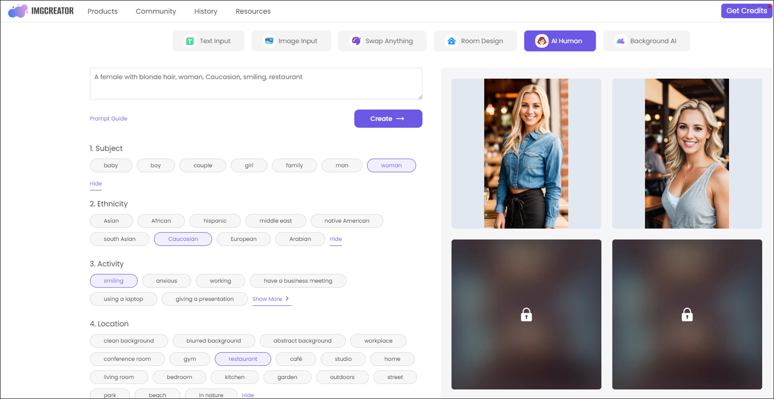Click the Text Input green T icon
This screenshot has height=399, width=774.
point(190,41)
